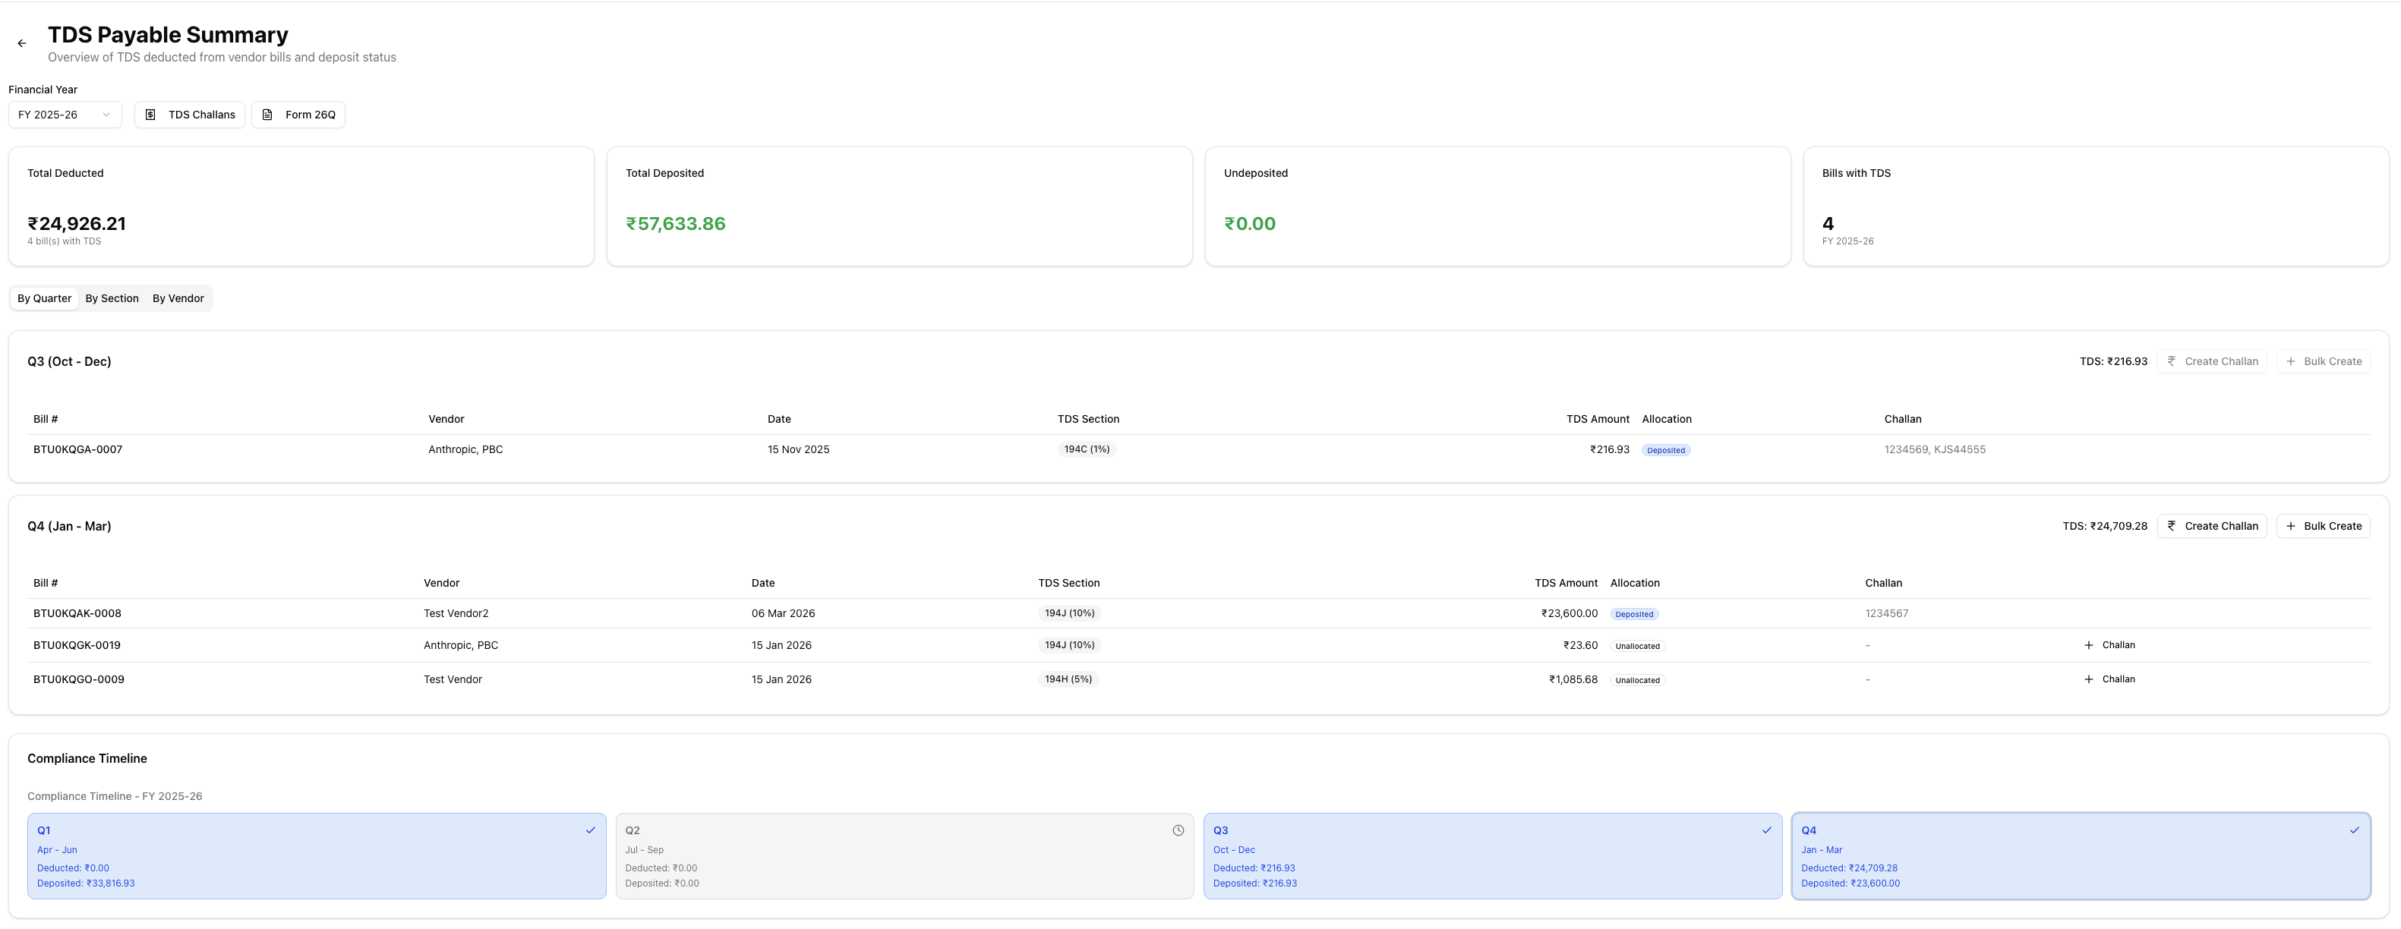This screenshot has width=2401, height=929.
Task: Click the Q3 Create Challan button
Action: point(2212,361)
